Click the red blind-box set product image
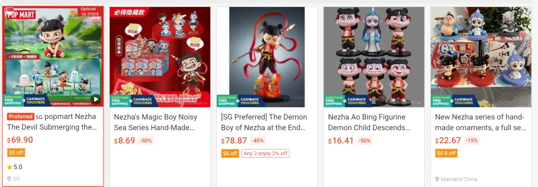Screen dimensions: 538x187 click(160, 57)
